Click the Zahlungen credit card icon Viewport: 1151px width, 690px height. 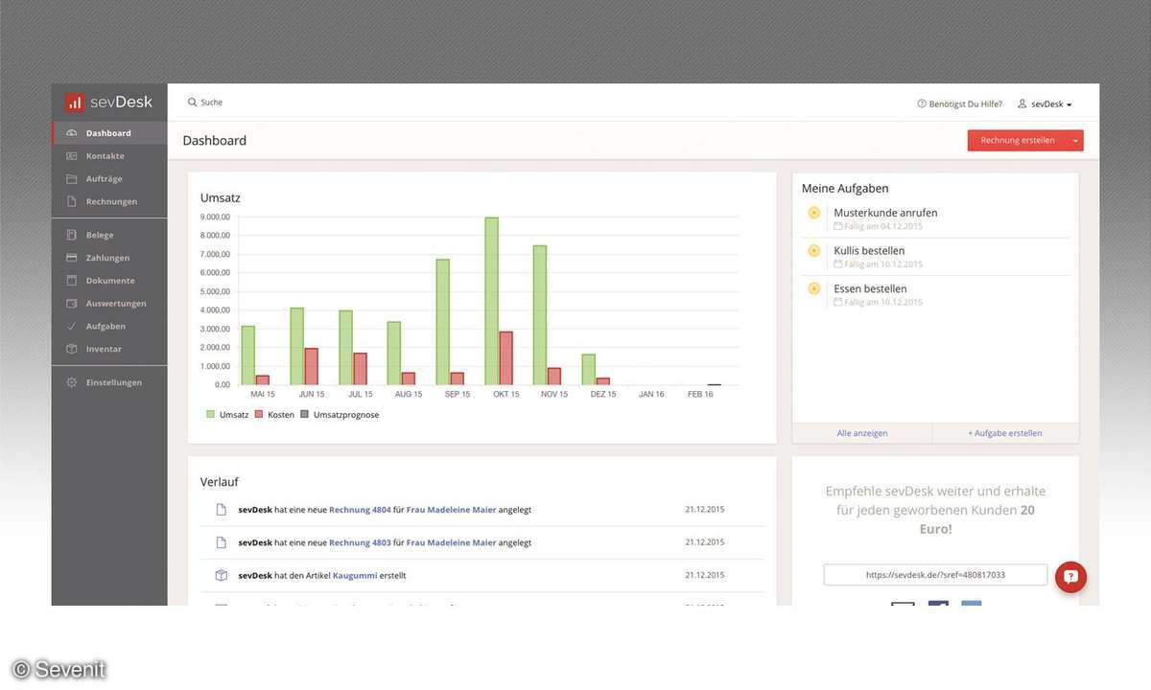point(72,258)
